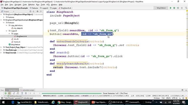
Task: Select BingSearch.rb in the project tree
Action: pos(20,36)
